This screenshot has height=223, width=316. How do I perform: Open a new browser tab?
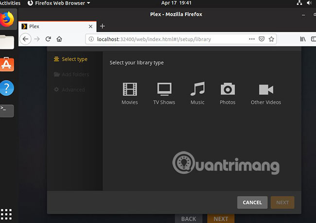(103, 26)
